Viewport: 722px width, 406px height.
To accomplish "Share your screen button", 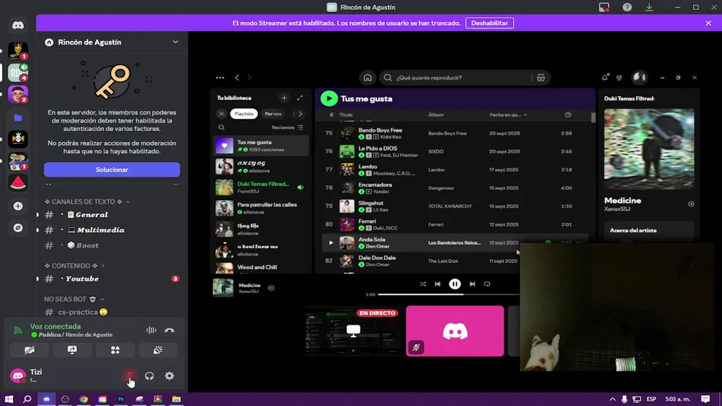I will [x=72, y=350].
